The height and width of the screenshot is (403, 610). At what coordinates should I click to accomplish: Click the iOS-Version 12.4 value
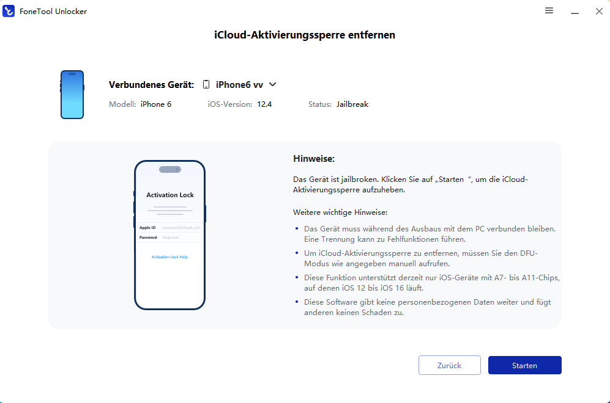tap(264, 104)
